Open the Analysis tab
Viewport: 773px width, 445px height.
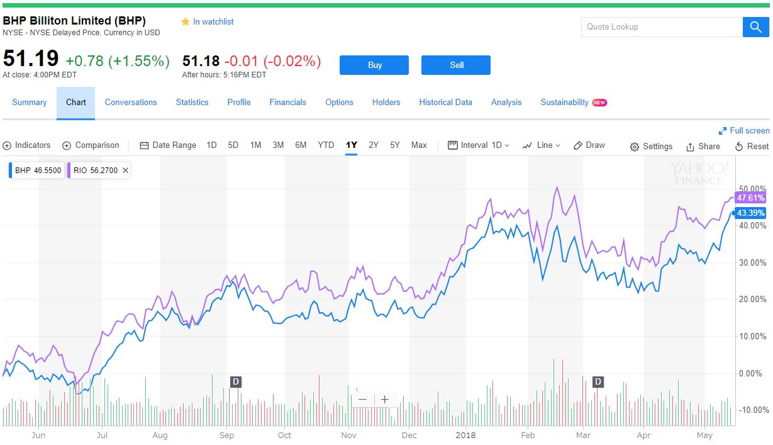506,103
